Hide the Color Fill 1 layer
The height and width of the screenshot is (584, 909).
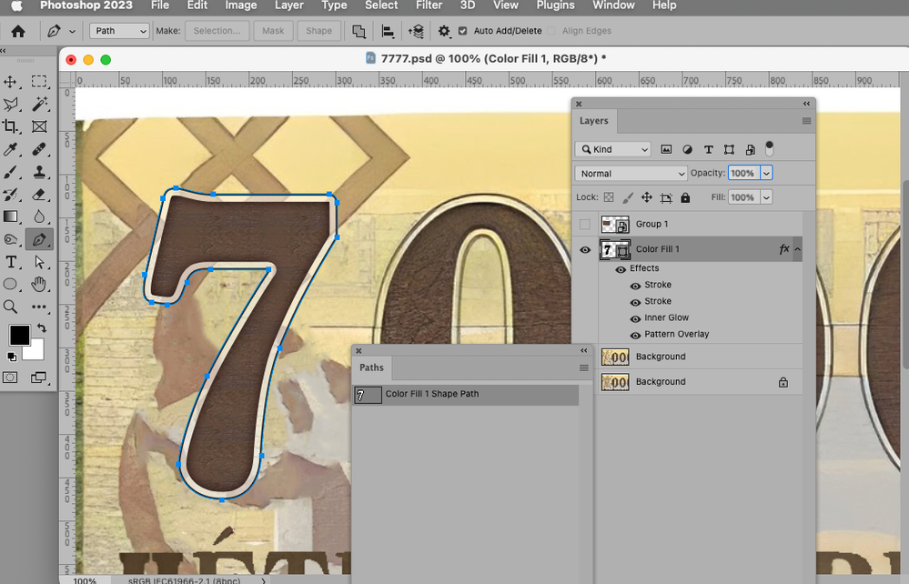coord(585,249)
